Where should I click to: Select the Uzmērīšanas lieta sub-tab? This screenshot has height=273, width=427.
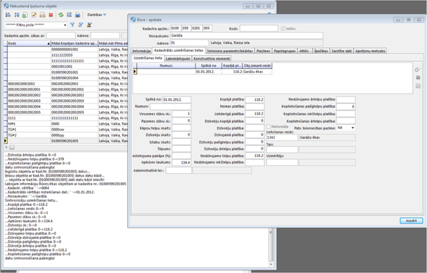click(148, 58)
